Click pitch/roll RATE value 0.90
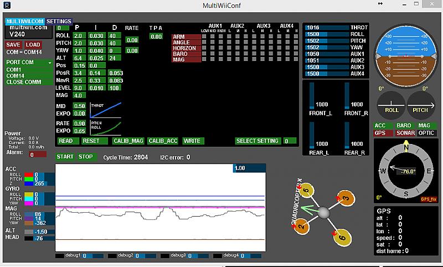This screenshot has width=443, height=267. coord(79,124)
